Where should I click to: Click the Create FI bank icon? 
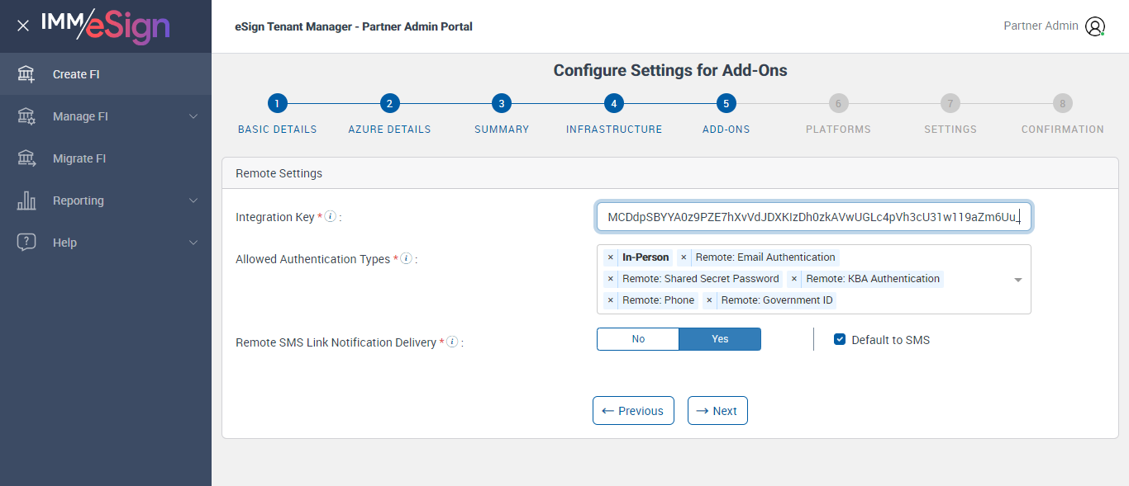(x=26, y=74)
